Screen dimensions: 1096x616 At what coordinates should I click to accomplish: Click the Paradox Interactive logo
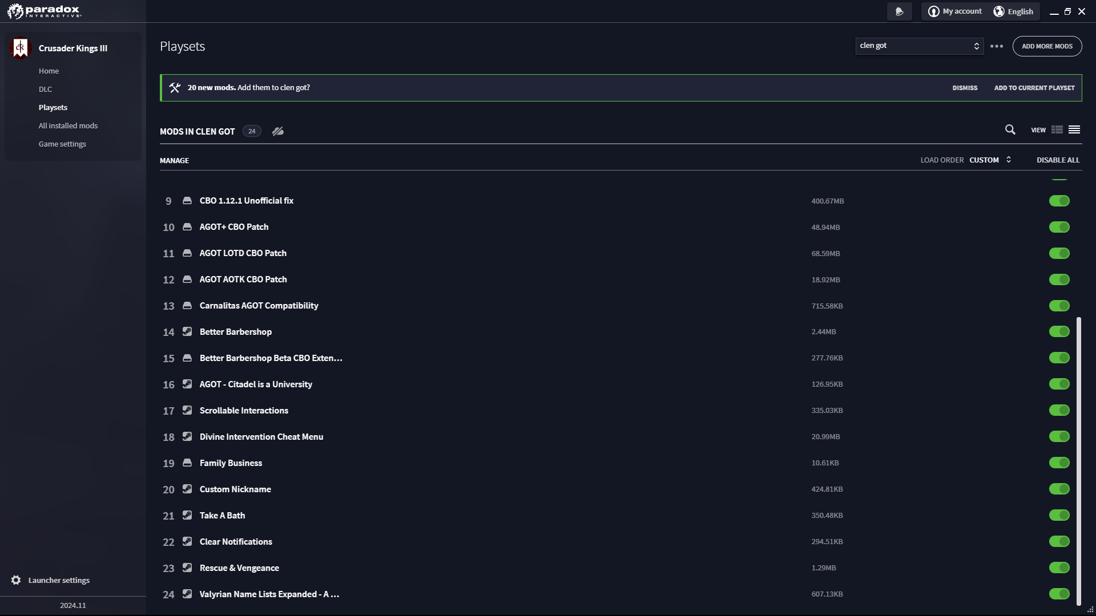point(45,11)
